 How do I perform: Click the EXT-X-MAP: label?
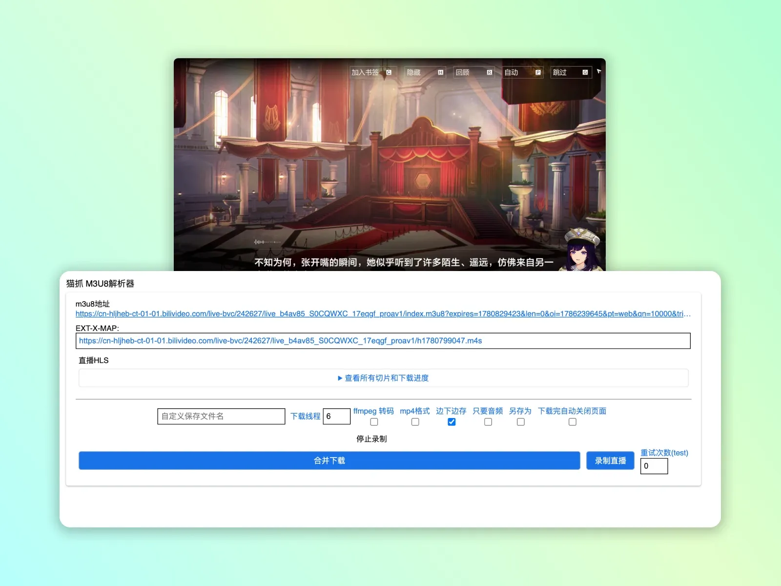click(x=97, y=328)
